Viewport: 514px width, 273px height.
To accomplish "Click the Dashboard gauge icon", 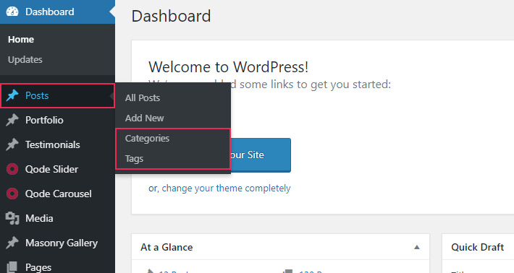I will 12,12.
